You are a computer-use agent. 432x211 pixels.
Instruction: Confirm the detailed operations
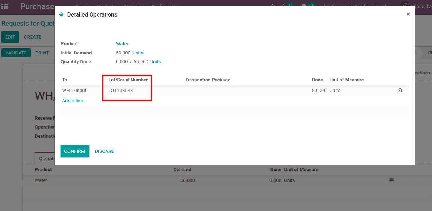tap(75, 151)
